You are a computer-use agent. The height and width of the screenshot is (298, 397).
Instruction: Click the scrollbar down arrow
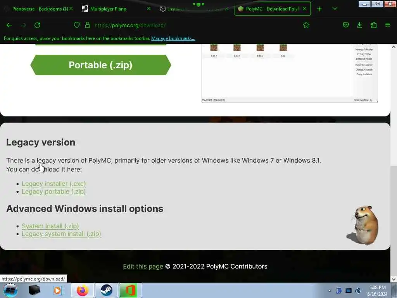click(394, 279)
